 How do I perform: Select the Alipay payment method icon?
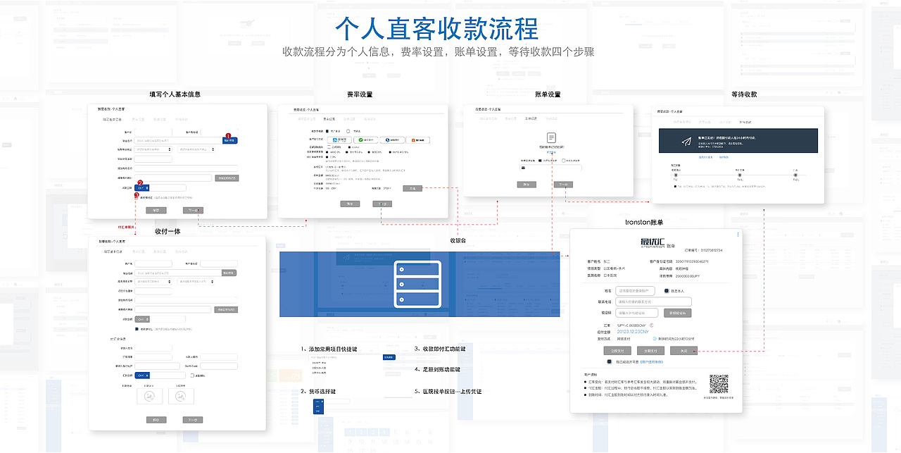coord(335,139)
